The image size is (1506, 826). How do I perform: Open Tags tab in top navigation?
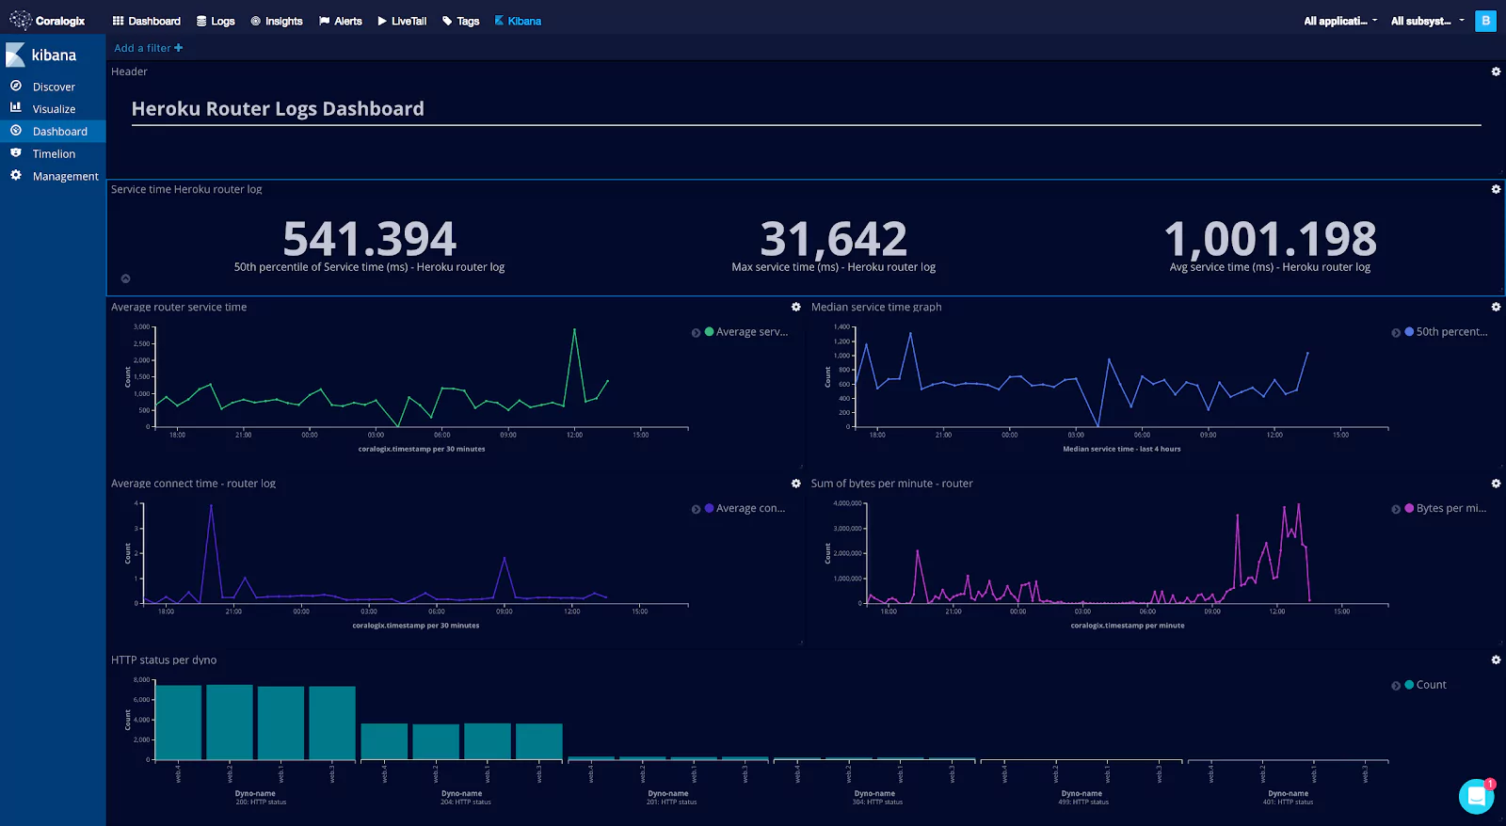pyautogui.click(x=460, y=21)
